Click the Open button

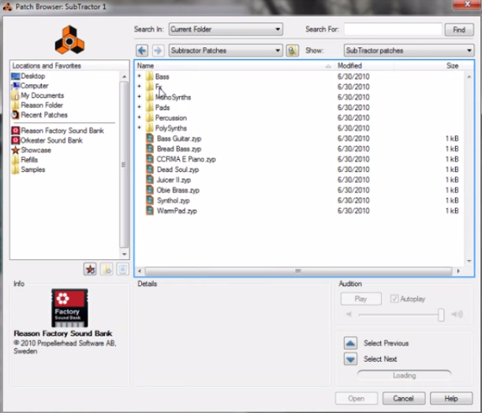(357, 399)
